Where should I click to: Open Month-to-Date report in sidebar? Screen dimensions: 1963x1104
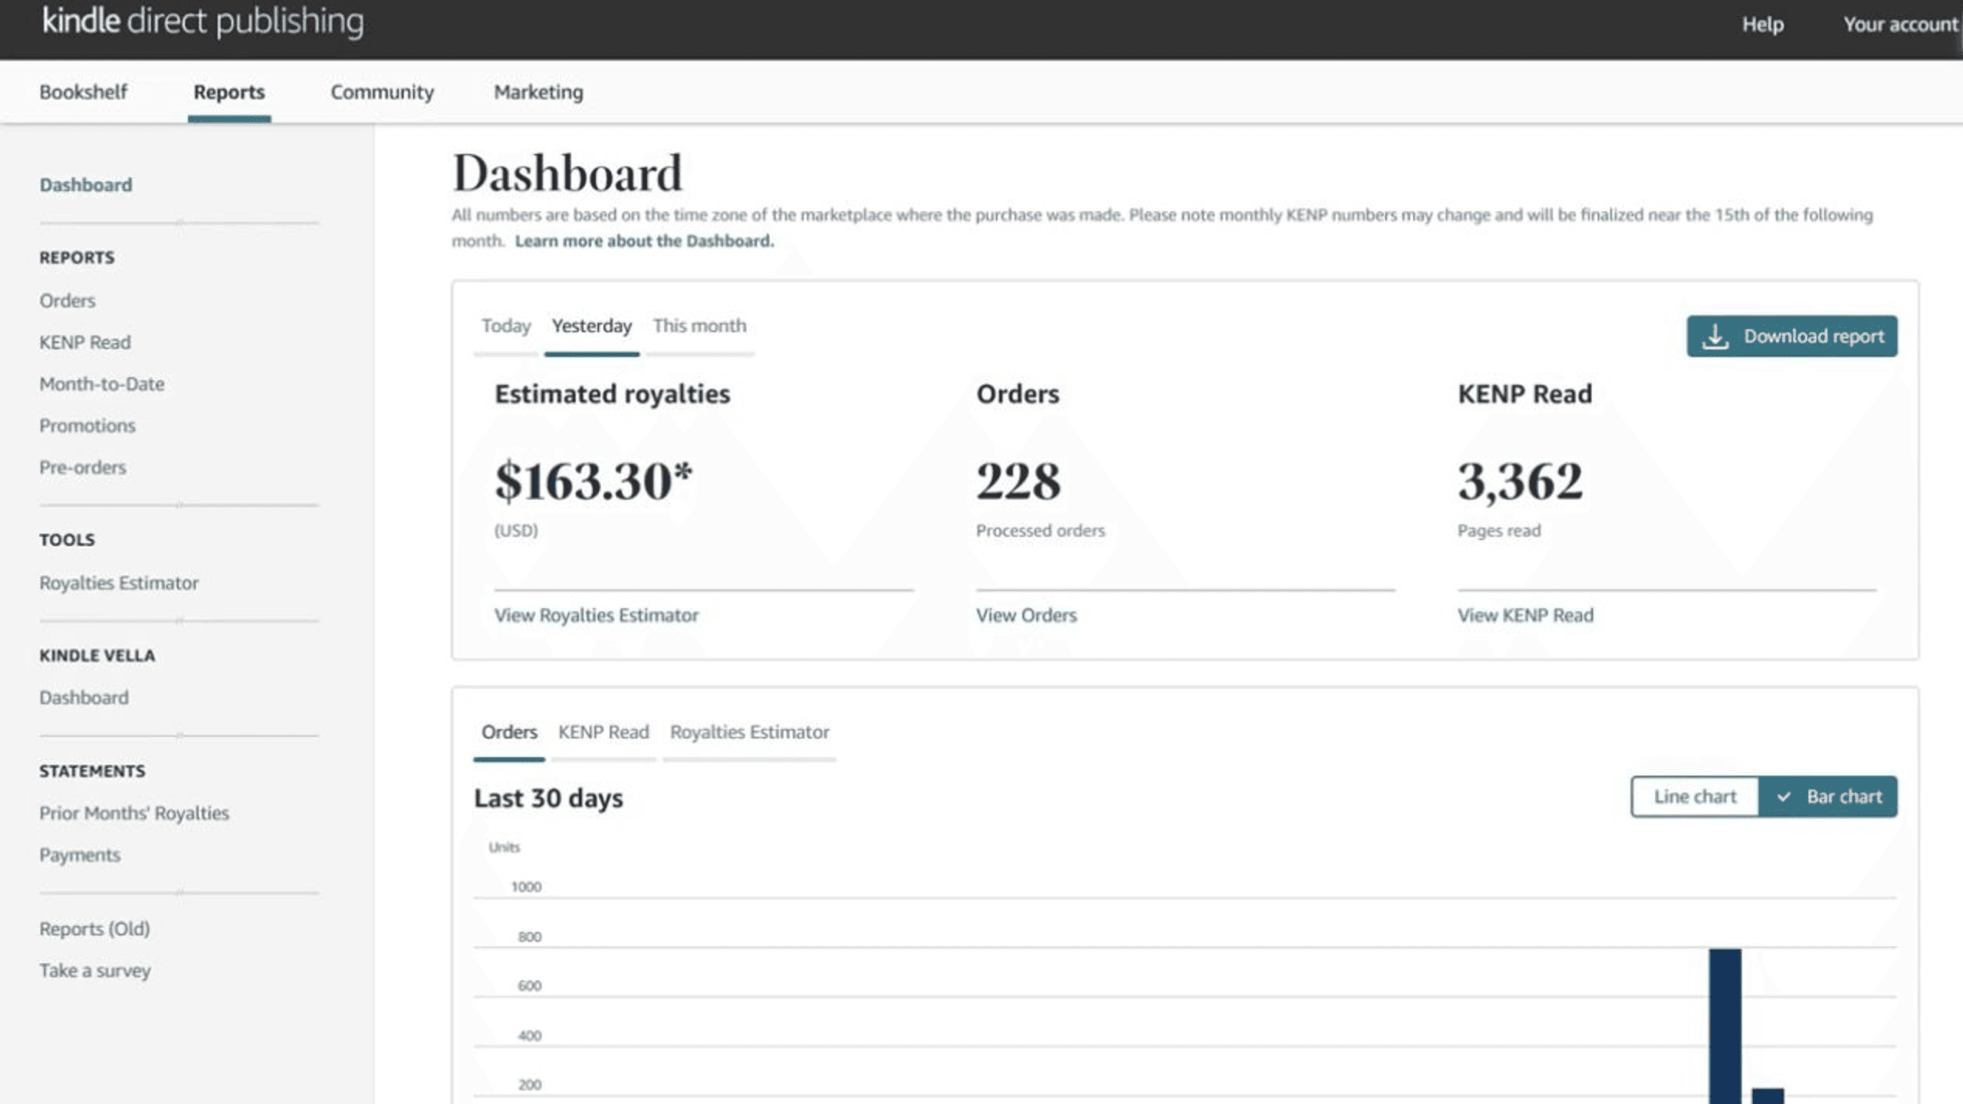click(102, 384)
